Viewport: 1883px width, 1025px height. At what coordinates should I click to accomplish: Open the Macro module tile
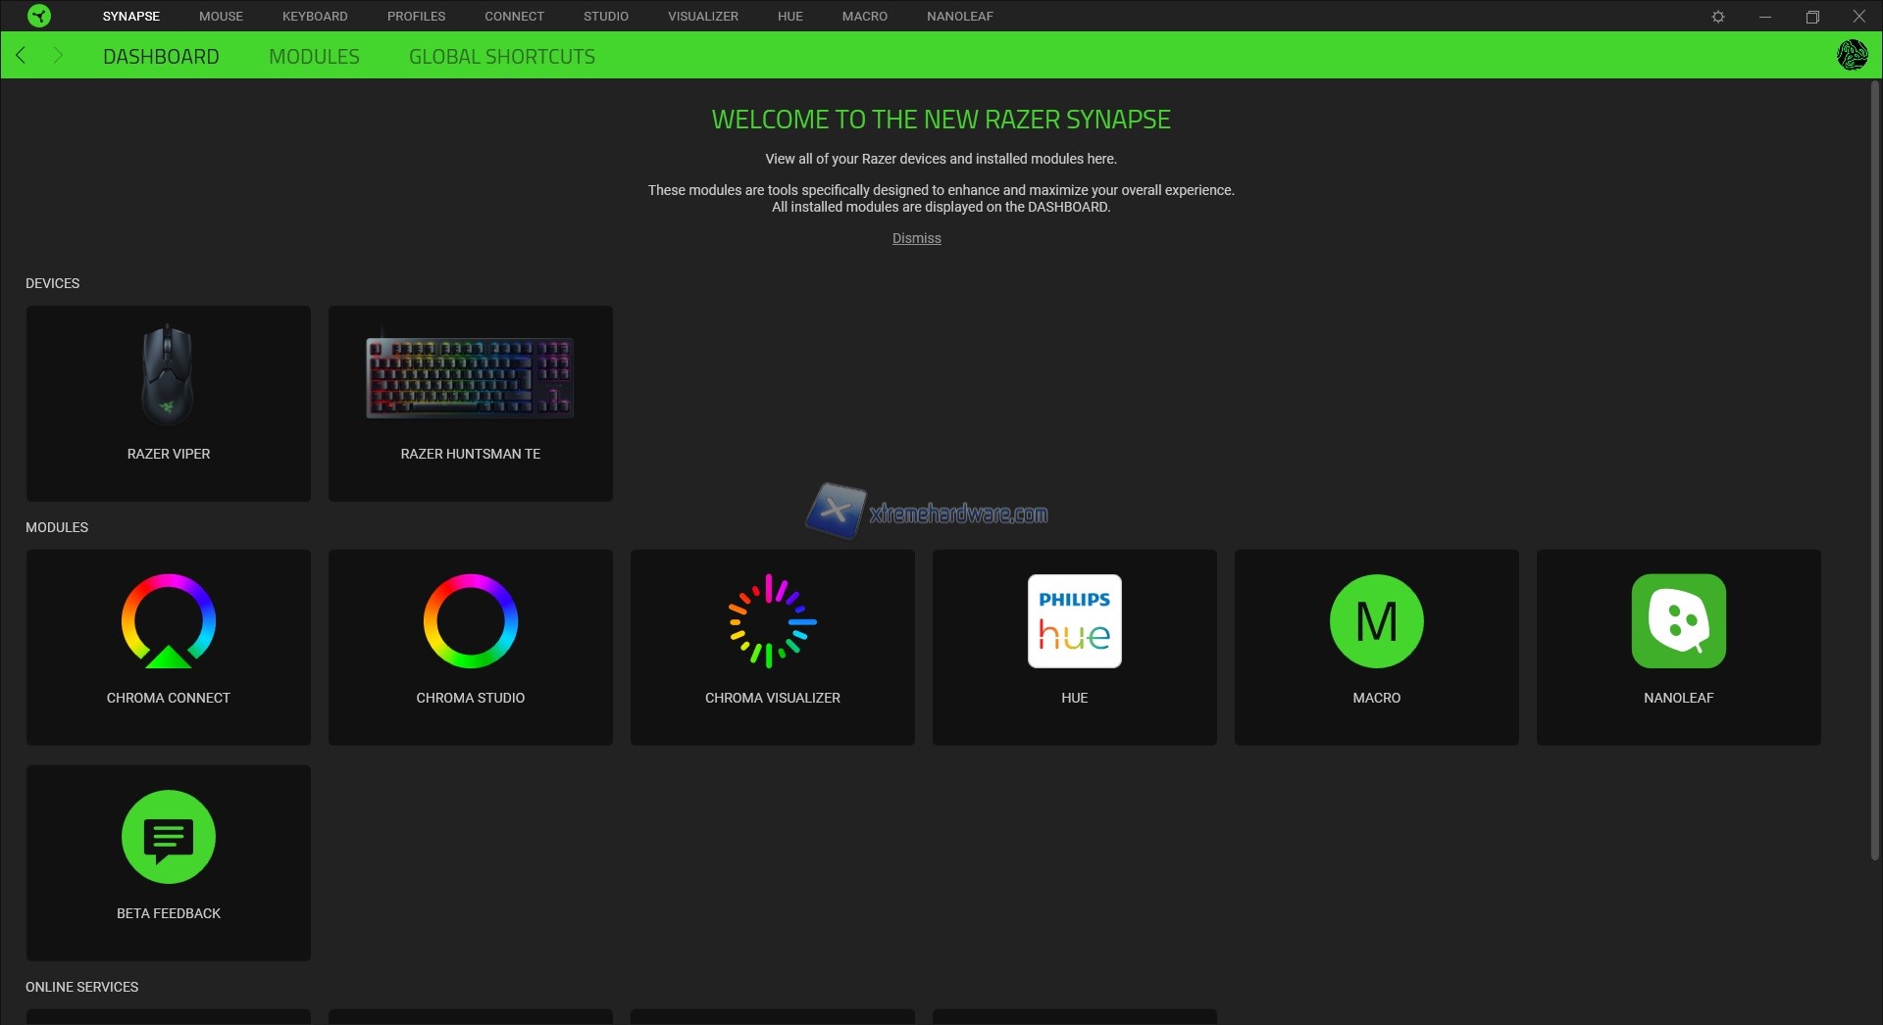coord(1377,646)
